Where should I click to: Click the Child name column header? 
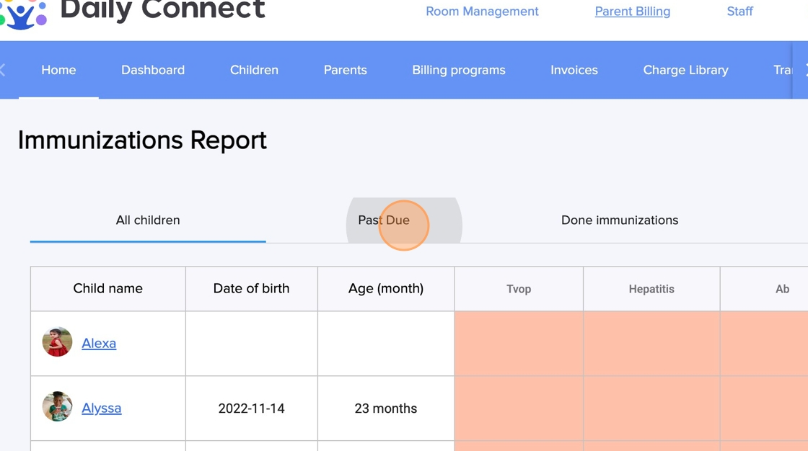[x=107, y=288]
